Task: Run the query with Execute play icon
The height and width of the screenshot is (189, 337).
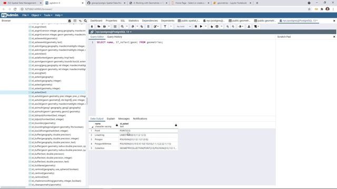Action: 201,27
